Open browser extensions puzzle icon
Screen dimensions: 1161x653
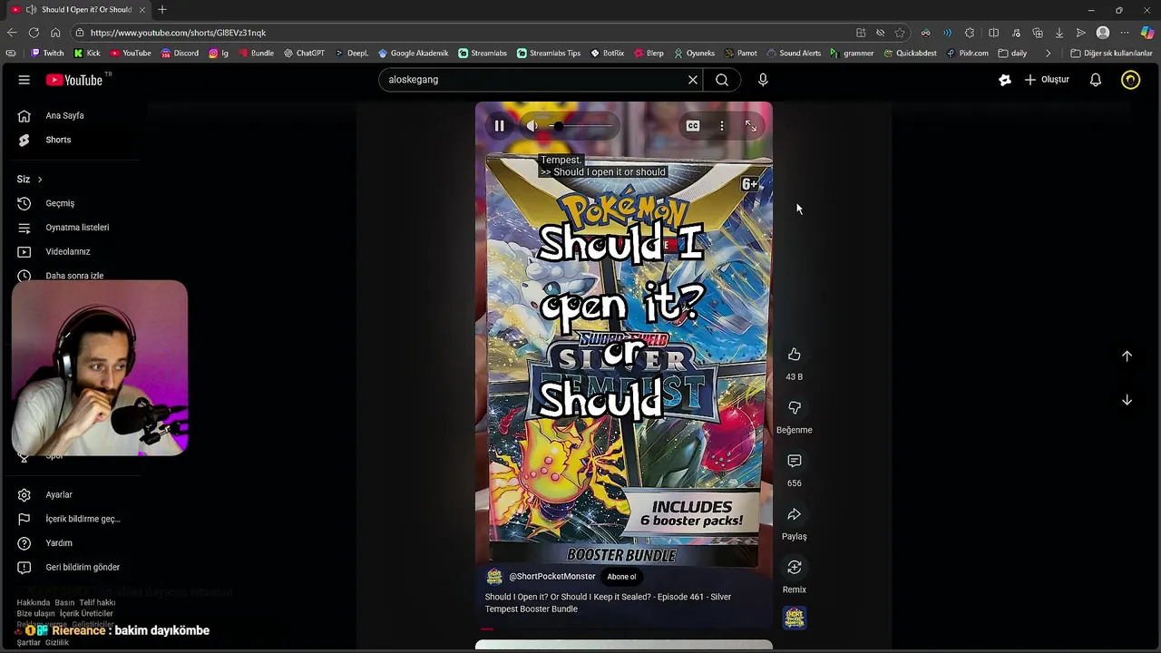[x=970, y=33]
